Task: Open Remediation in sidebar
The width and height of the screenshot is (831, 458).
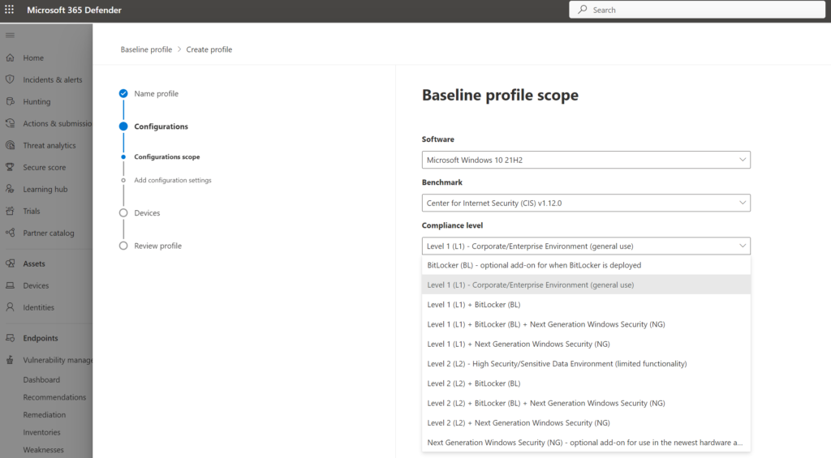Action: (x=45, y=414)
